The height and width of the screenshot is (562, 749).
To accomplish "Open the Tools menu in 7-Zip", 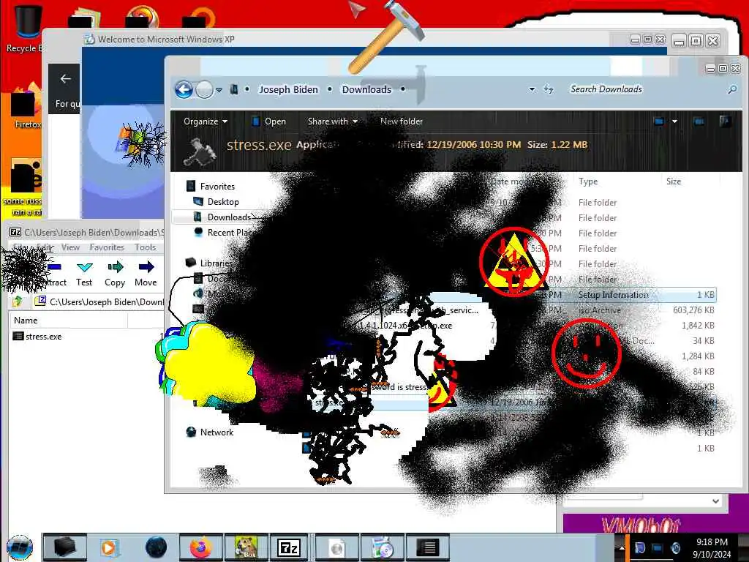I will tap(145, 247).
